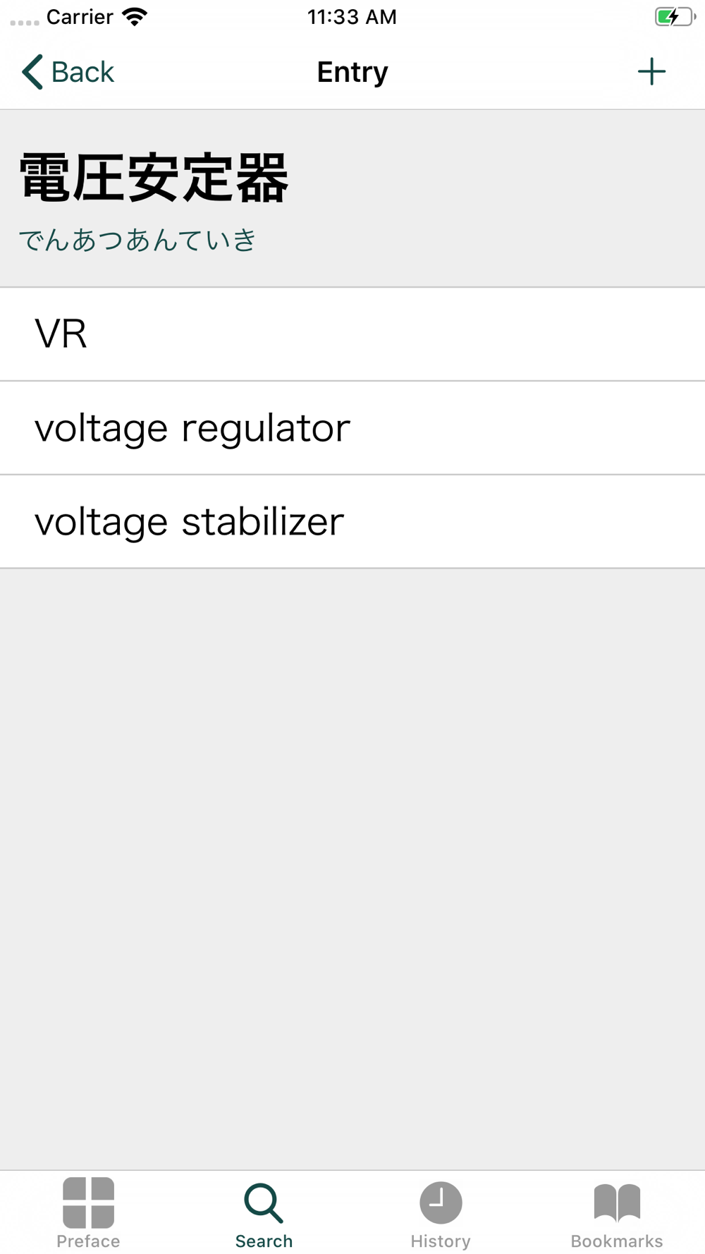The height and width of the screenshot is (1254, 705).
Task: Open History via the clock icon
Action: pos(441,1202)
